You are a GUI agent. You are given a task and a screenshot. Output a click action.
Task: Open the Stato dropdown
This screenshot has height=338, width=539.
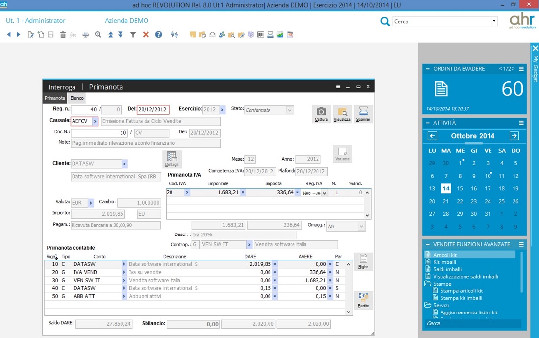pos(289,110)
